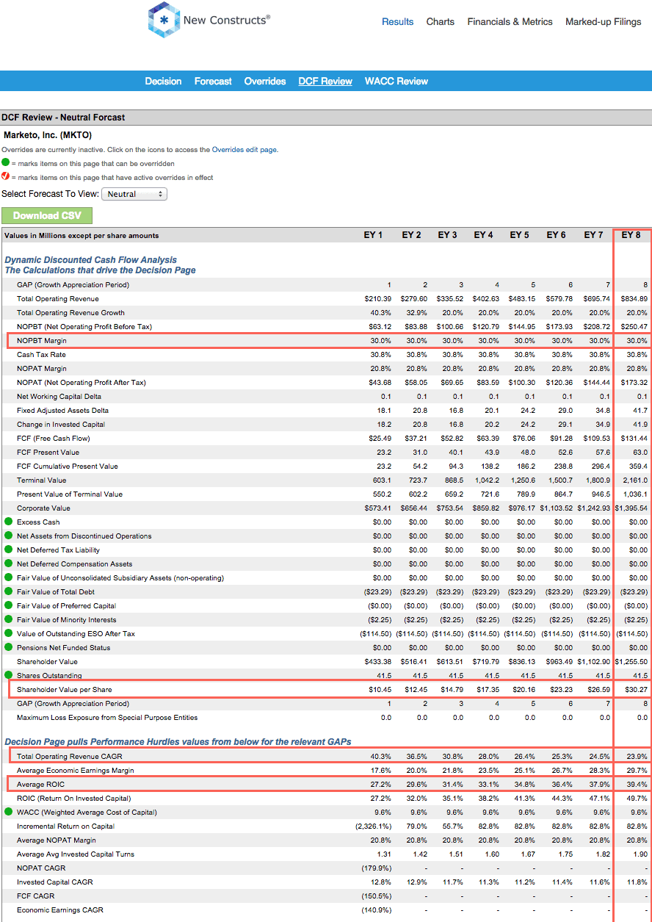Click the $210.39 revenue value
Viewport: 652px width, 922px height.
(378, 299)
